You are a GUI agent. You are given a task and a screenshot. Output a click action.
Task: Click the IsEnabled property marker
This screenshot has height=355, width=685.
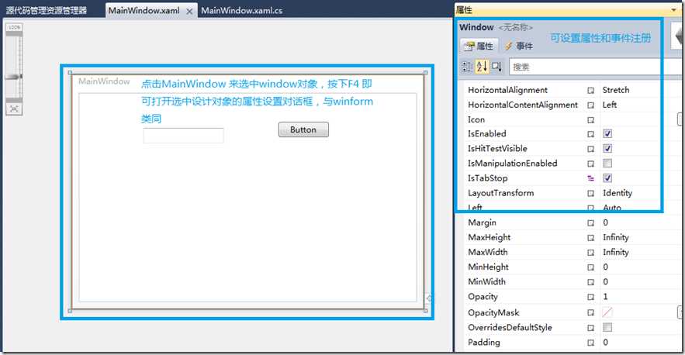(590, 135)
